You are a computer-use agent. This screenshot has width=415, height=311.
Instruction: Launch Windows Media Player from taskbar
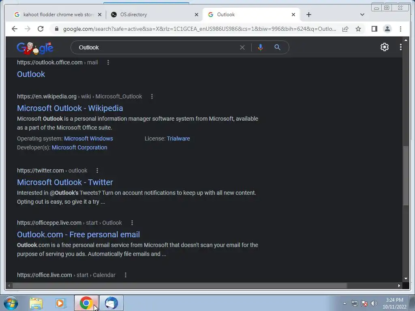tap(61, 303)
